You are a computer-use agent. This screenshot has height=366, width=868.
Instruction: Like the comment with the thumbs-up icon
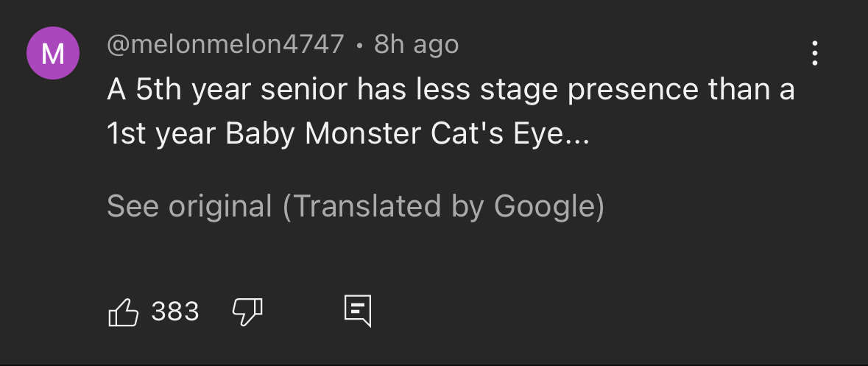tap(124, 312)
